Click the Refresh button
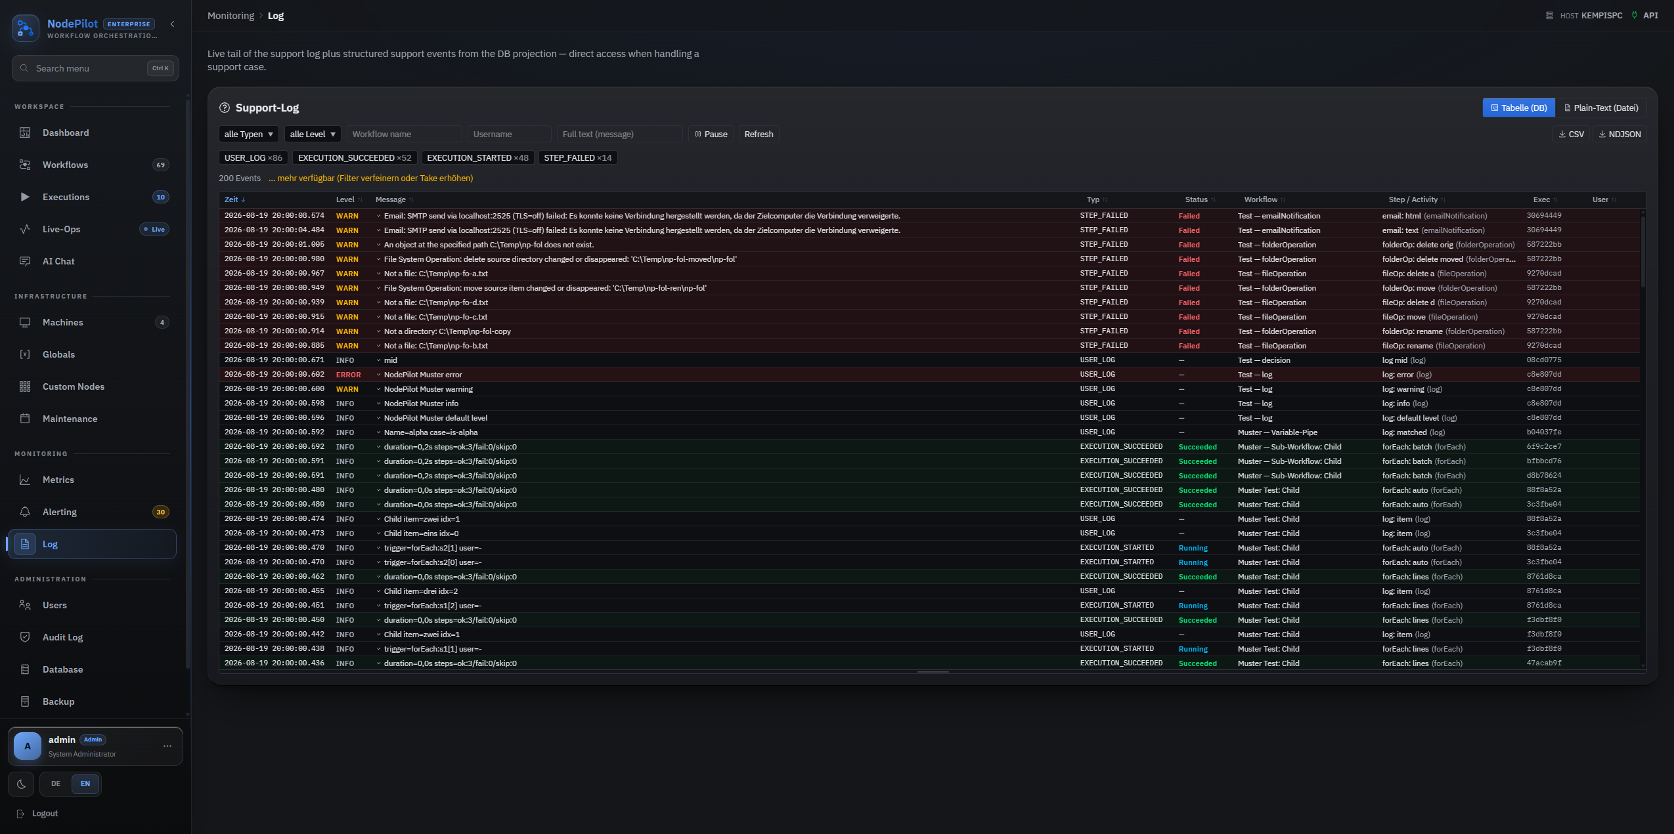This screenshot has height=834, width=1674. point(759,134)
